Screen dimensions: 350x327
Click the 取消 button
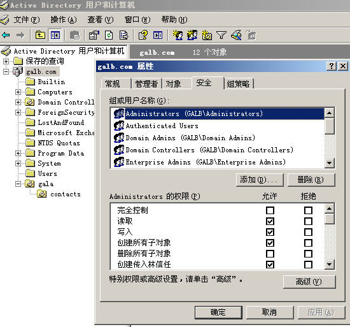270,312
